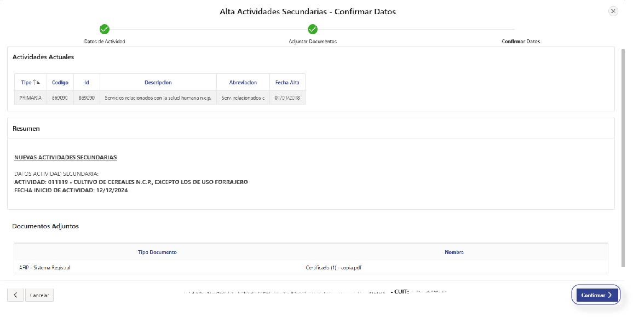The image size is (633, 317).
Task: Click the sort arrow in the Tipo column
Action: point(37,83)
